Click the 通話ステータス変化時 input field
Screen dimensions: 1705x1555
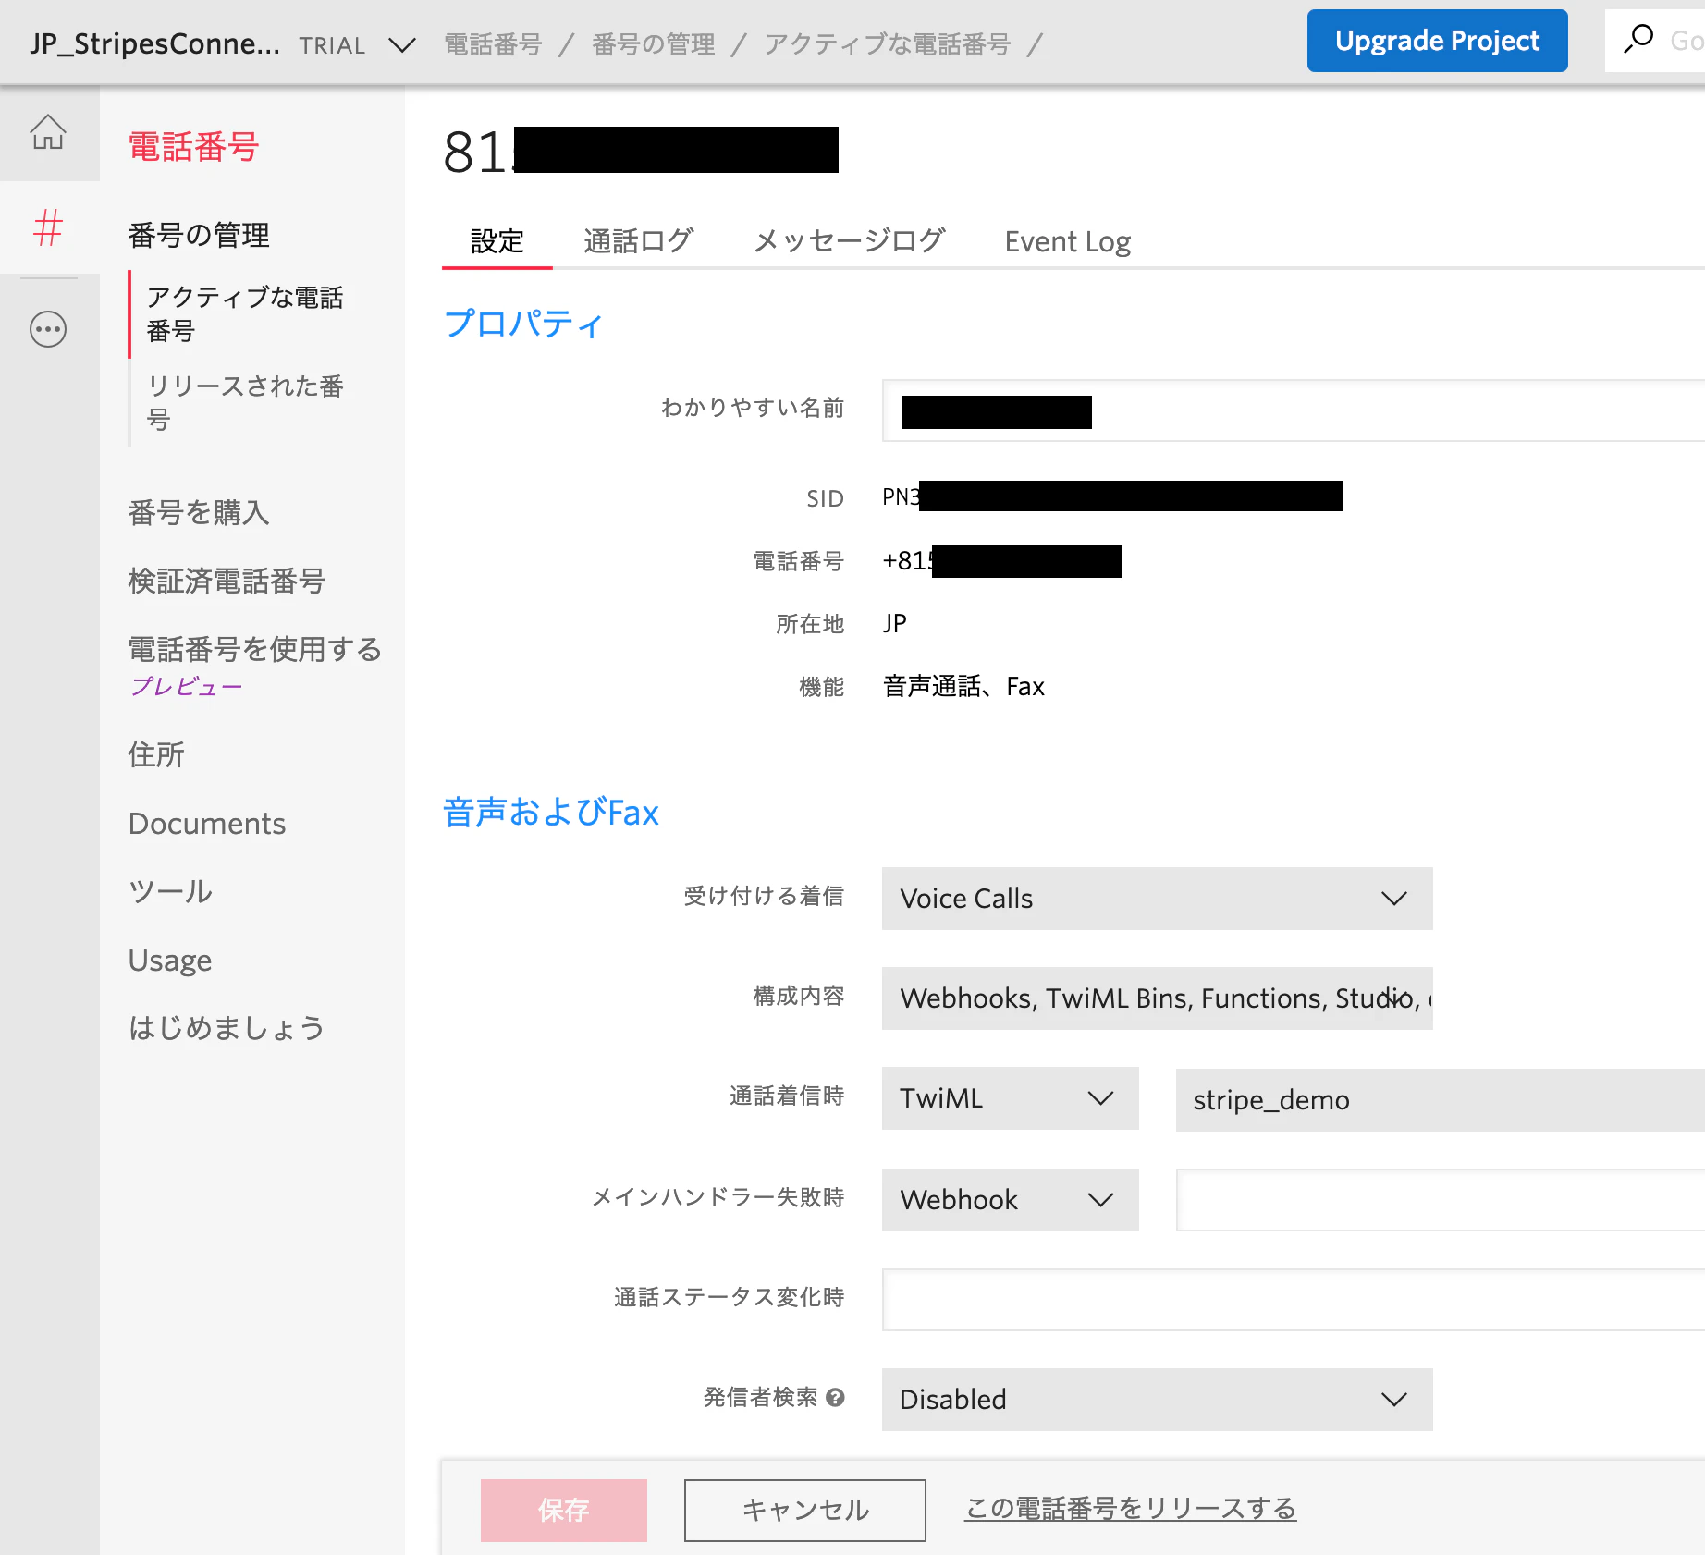pos(1294,1300)
